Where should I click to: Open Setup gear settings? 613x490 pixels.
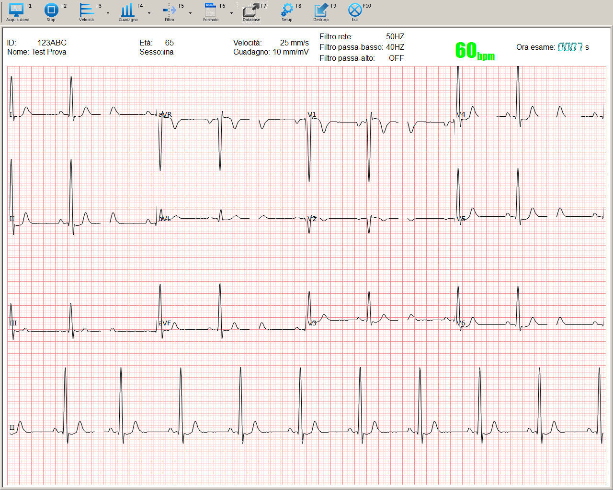(x=287, y=10)
